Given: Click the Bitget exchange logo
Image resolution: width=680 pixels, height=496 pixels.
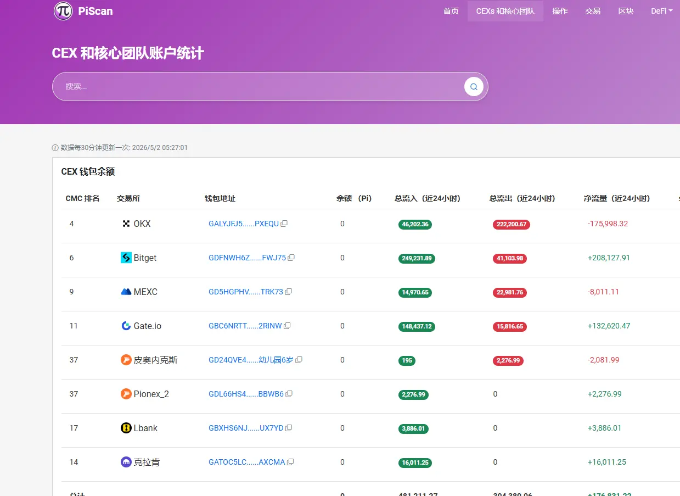Looking at the screenshot, I should [x=126, y=258].
